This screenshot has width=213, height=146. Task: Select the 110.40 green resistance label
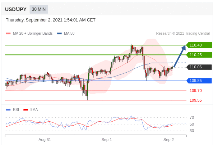pos(199,45)
